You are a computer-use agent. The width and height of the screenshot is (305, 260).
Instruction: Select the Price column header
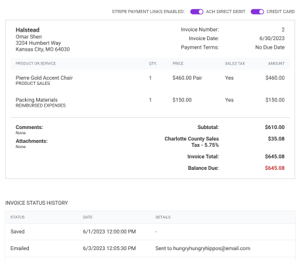(178, 64)
